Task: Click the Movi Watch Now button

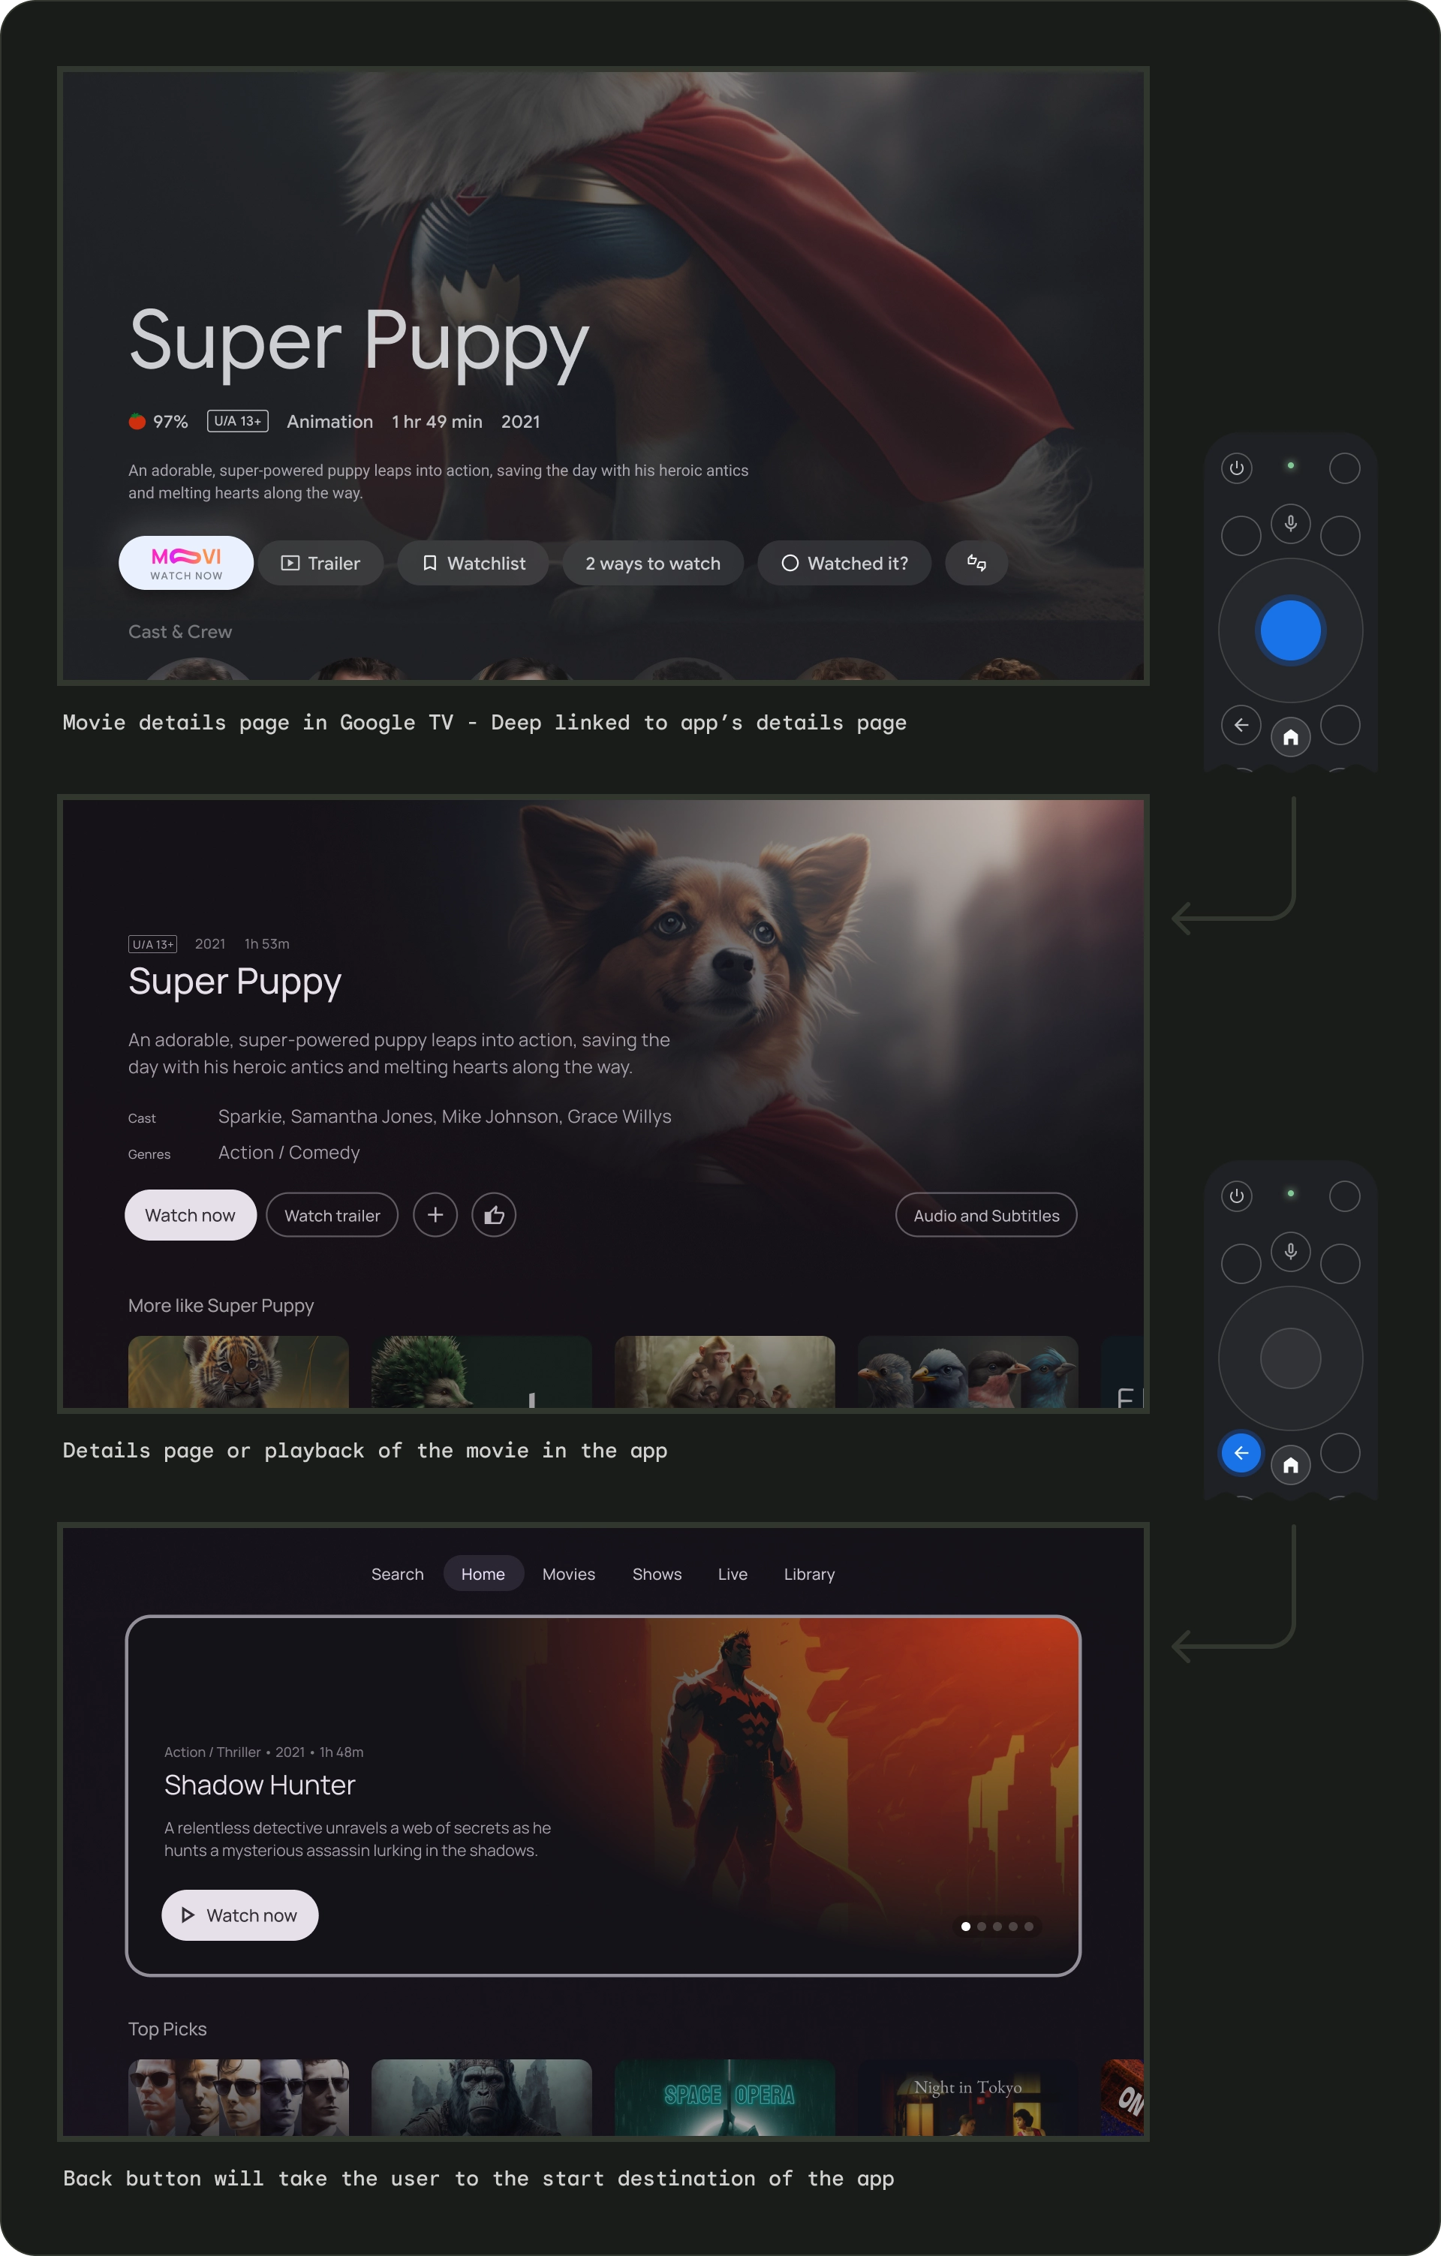Action: tap(184, 562)
